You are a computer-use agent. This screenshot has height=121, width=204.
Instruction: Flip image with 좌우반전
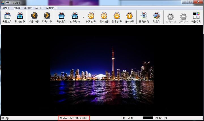point(117,18)
